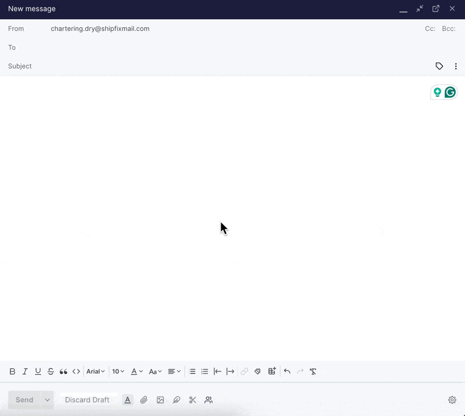Attach a file using the paperclip icon

click(144, 400)
